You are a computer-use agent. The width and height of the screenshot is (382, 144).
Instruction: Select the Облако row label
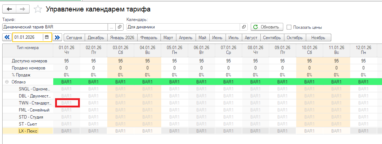pos(18,82)
